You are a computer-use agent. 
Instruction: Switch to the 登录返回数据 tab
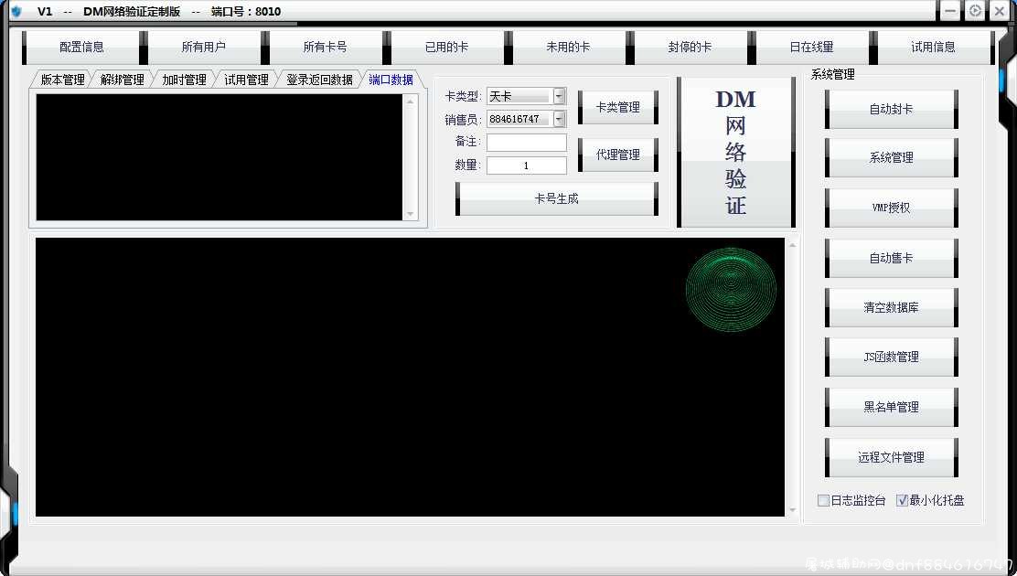point(319,80)
